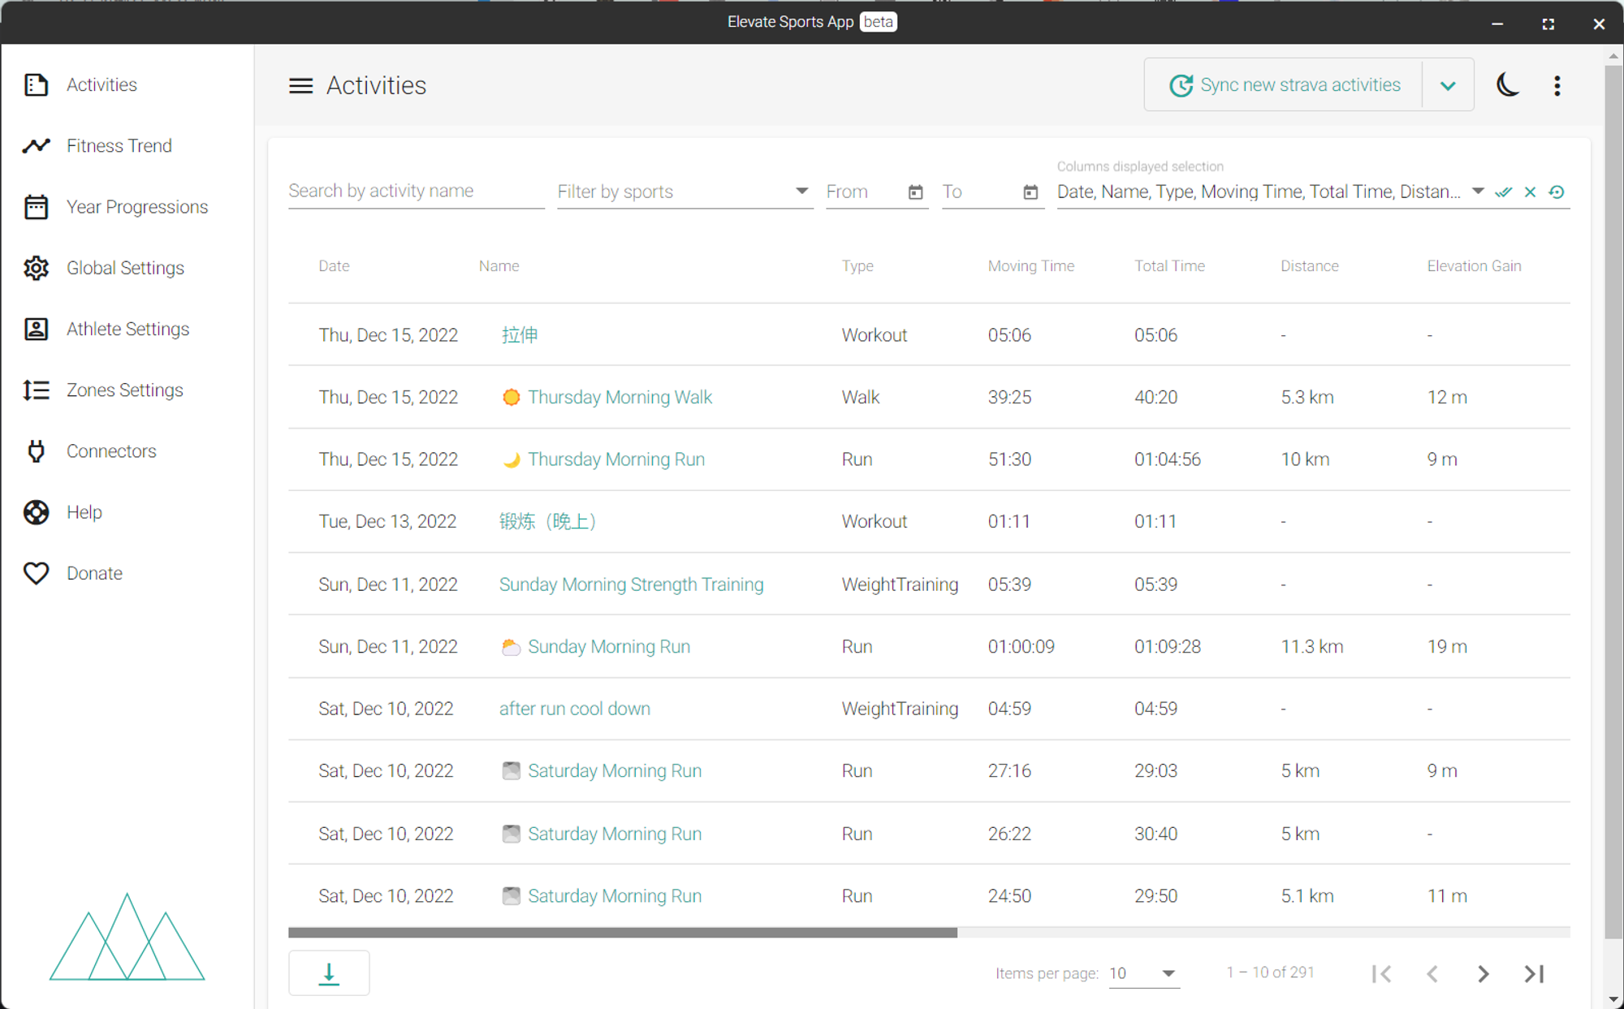The image size is (1624, 1009).
Task: Sort by the Total Time column header
Action: pyautogui.click(x=1169, y=266)
